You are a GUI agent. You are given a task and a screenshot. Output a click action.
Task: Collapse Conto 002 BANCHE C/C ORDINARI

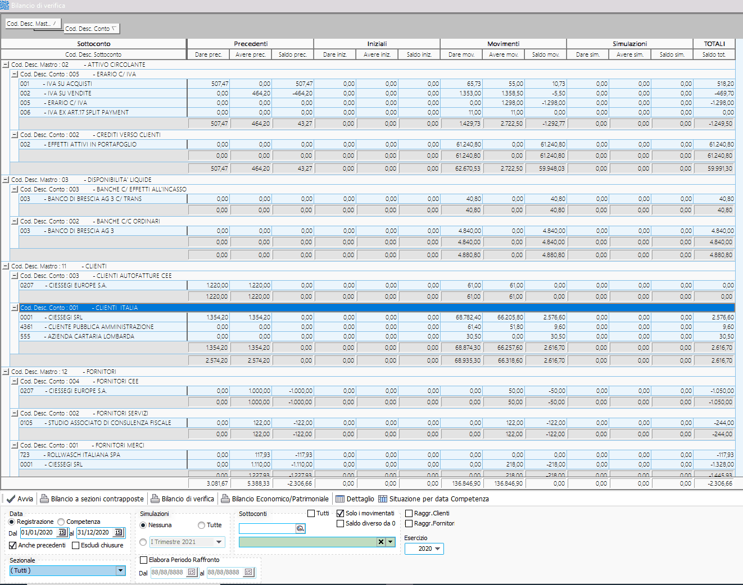pyautogui.click(x=15, y=221)
